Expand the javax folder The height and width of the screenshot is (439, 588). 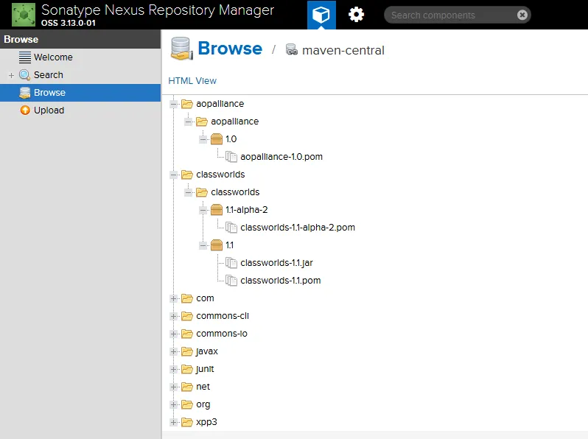tap(174, 351)
